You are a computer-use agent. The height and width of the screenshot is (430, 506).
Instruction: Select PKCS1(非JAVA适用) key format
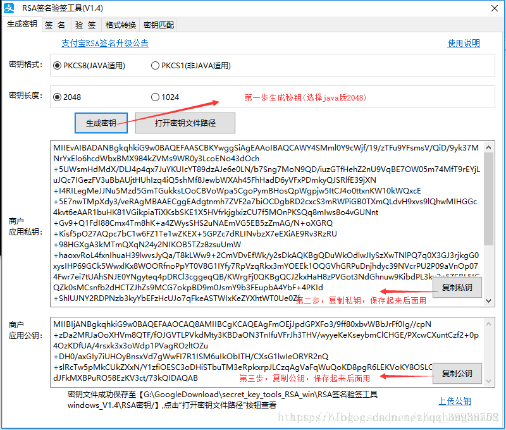tap(191, 66)
